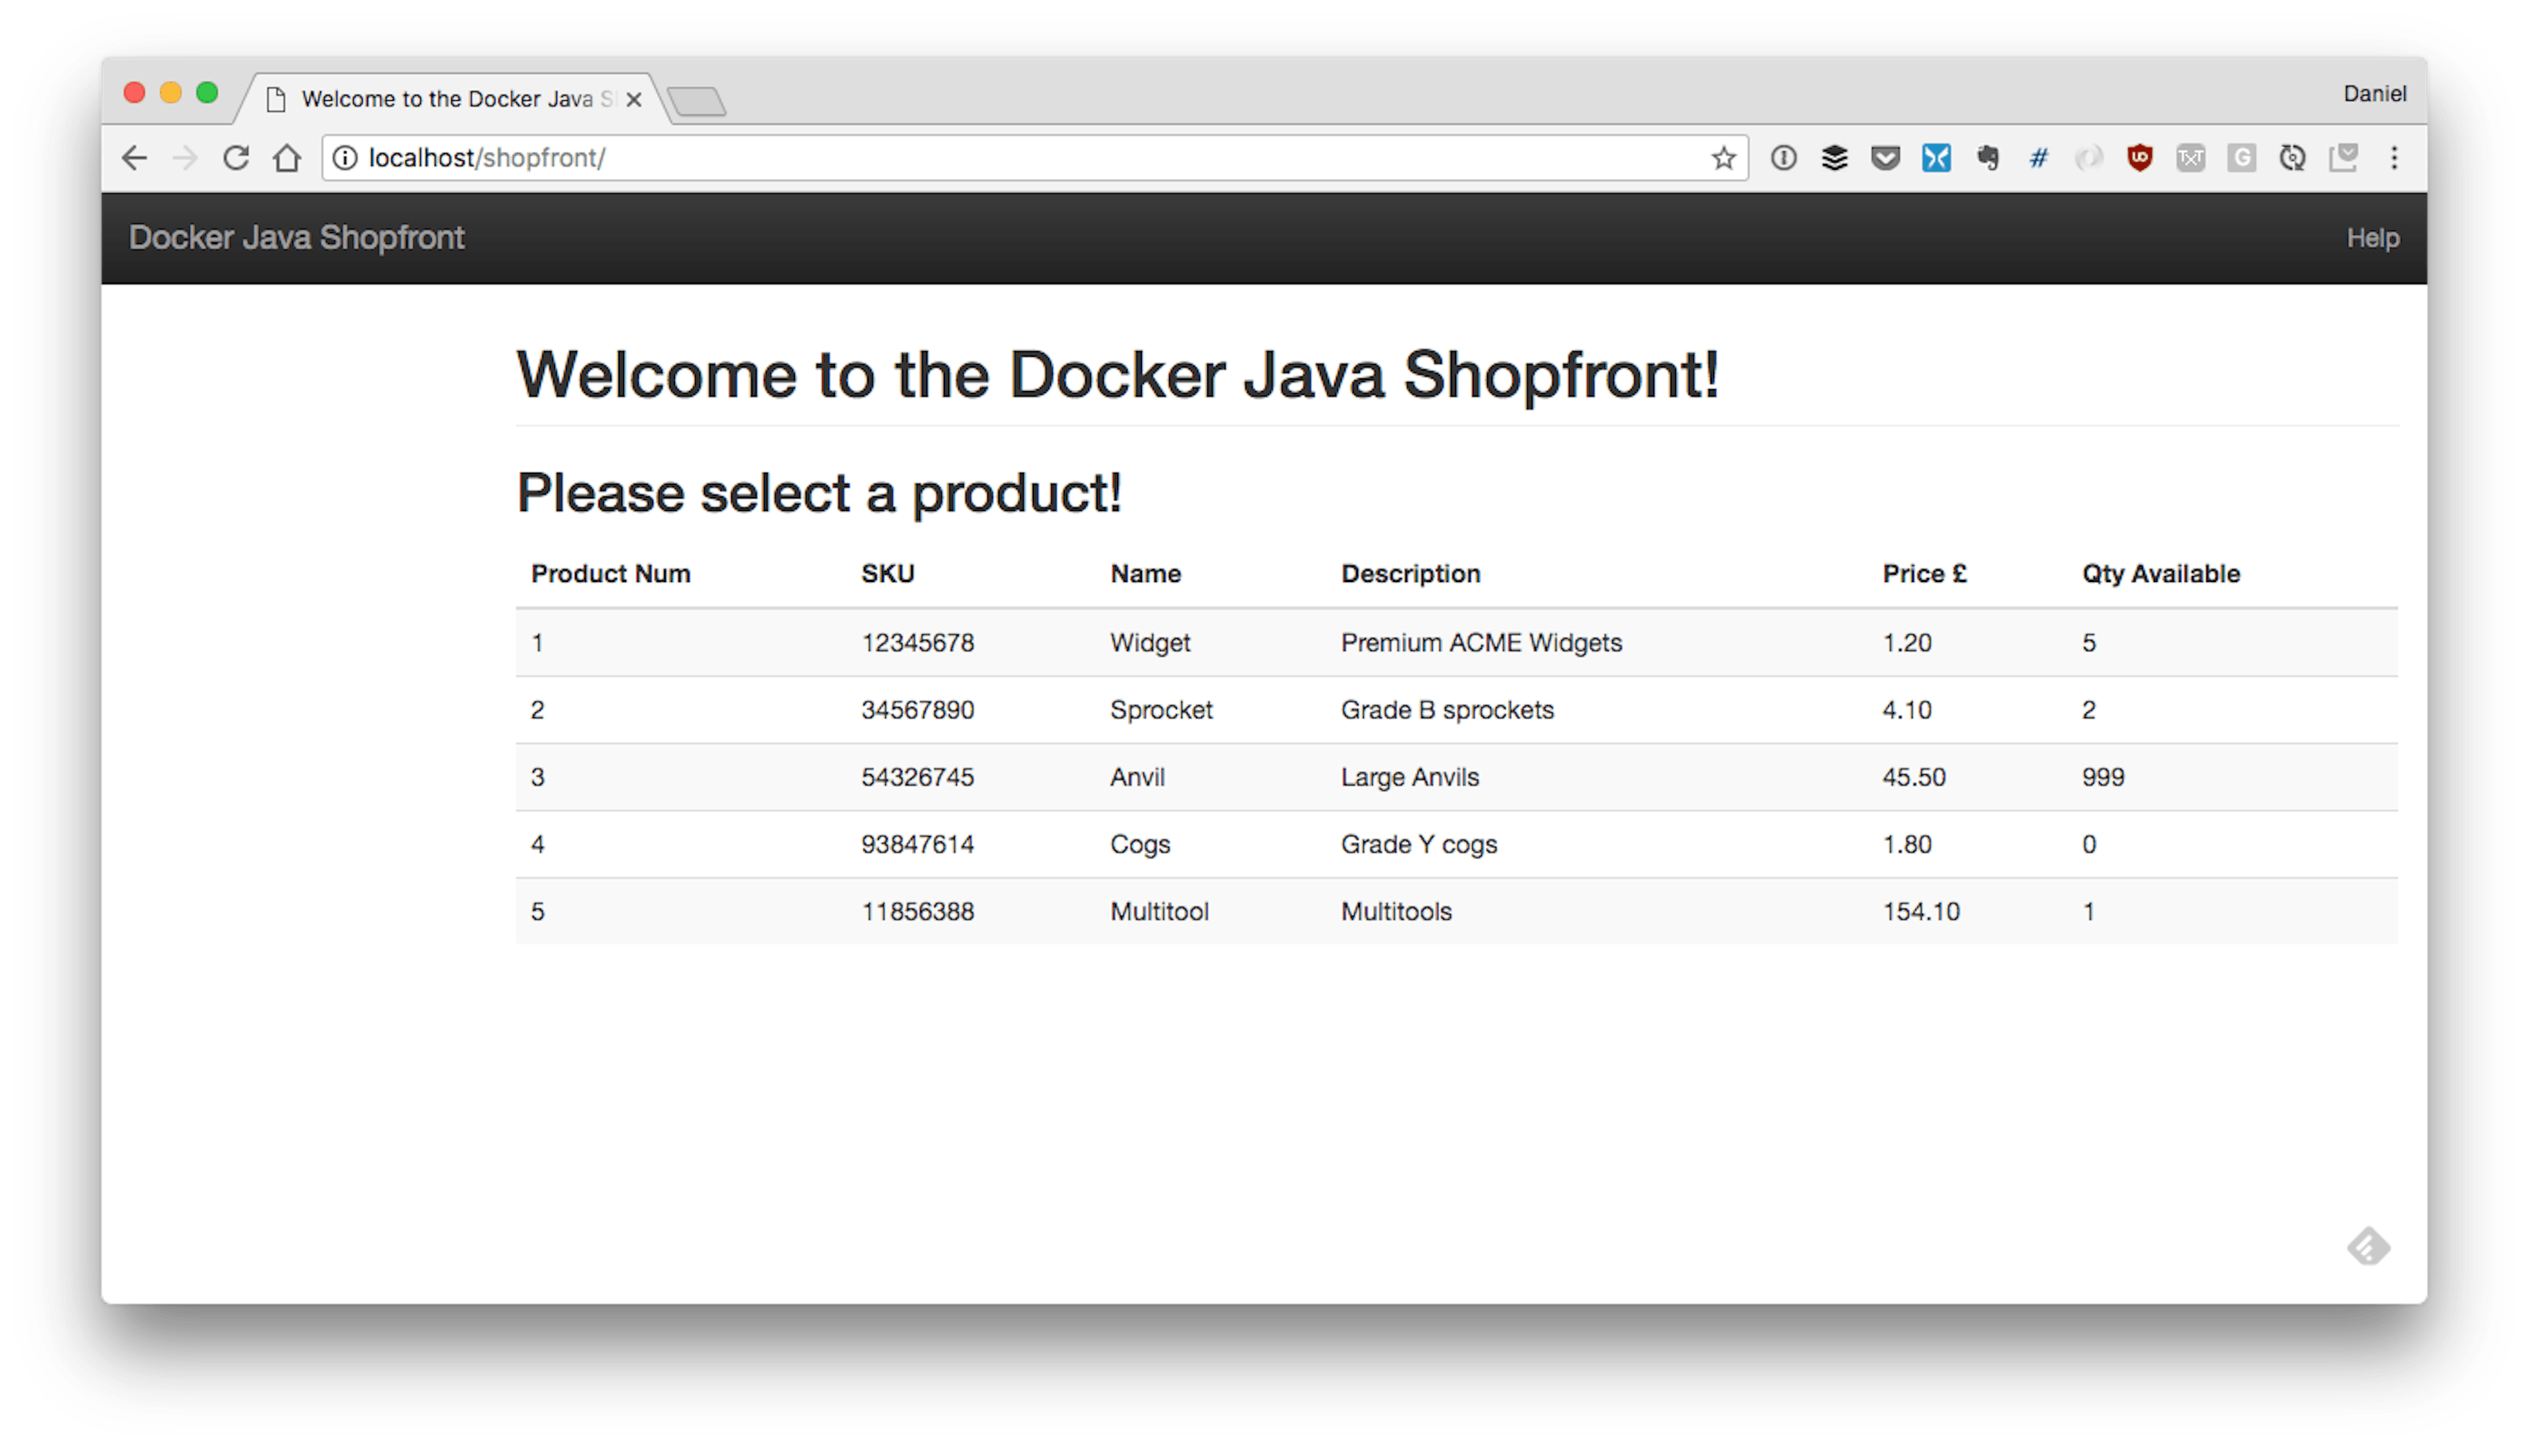Open the uBlock Origin shield icon

pyautogui.click(x=2140, y=157)
